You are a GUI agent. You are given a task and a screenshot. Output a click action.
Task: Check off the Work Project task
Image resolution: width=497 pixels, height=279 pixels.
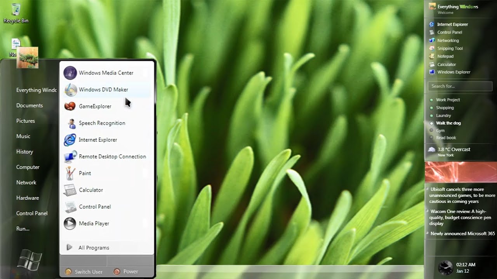431,100
